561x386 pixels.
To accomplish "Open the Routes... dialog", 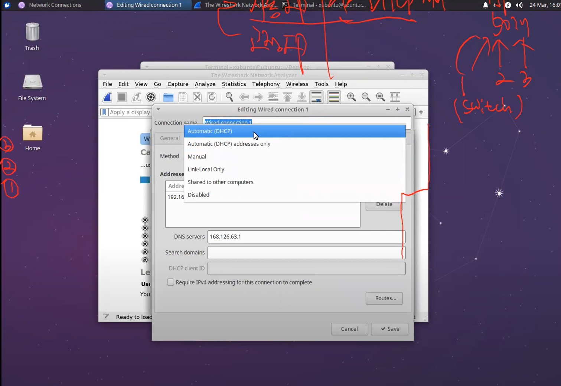I will (384, 298).
